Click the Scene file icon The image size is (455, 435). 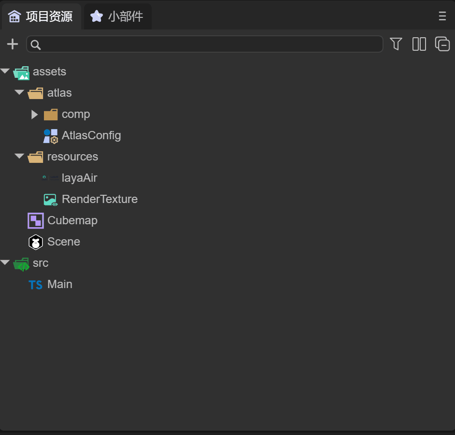point(36,242)
